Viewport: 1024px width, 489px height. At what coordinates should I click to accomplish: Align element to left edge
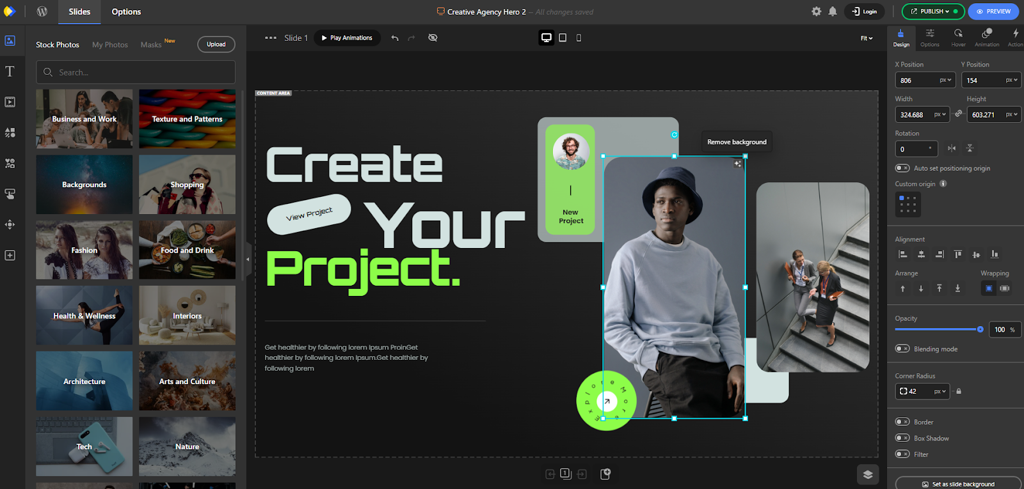click(903, 254)
